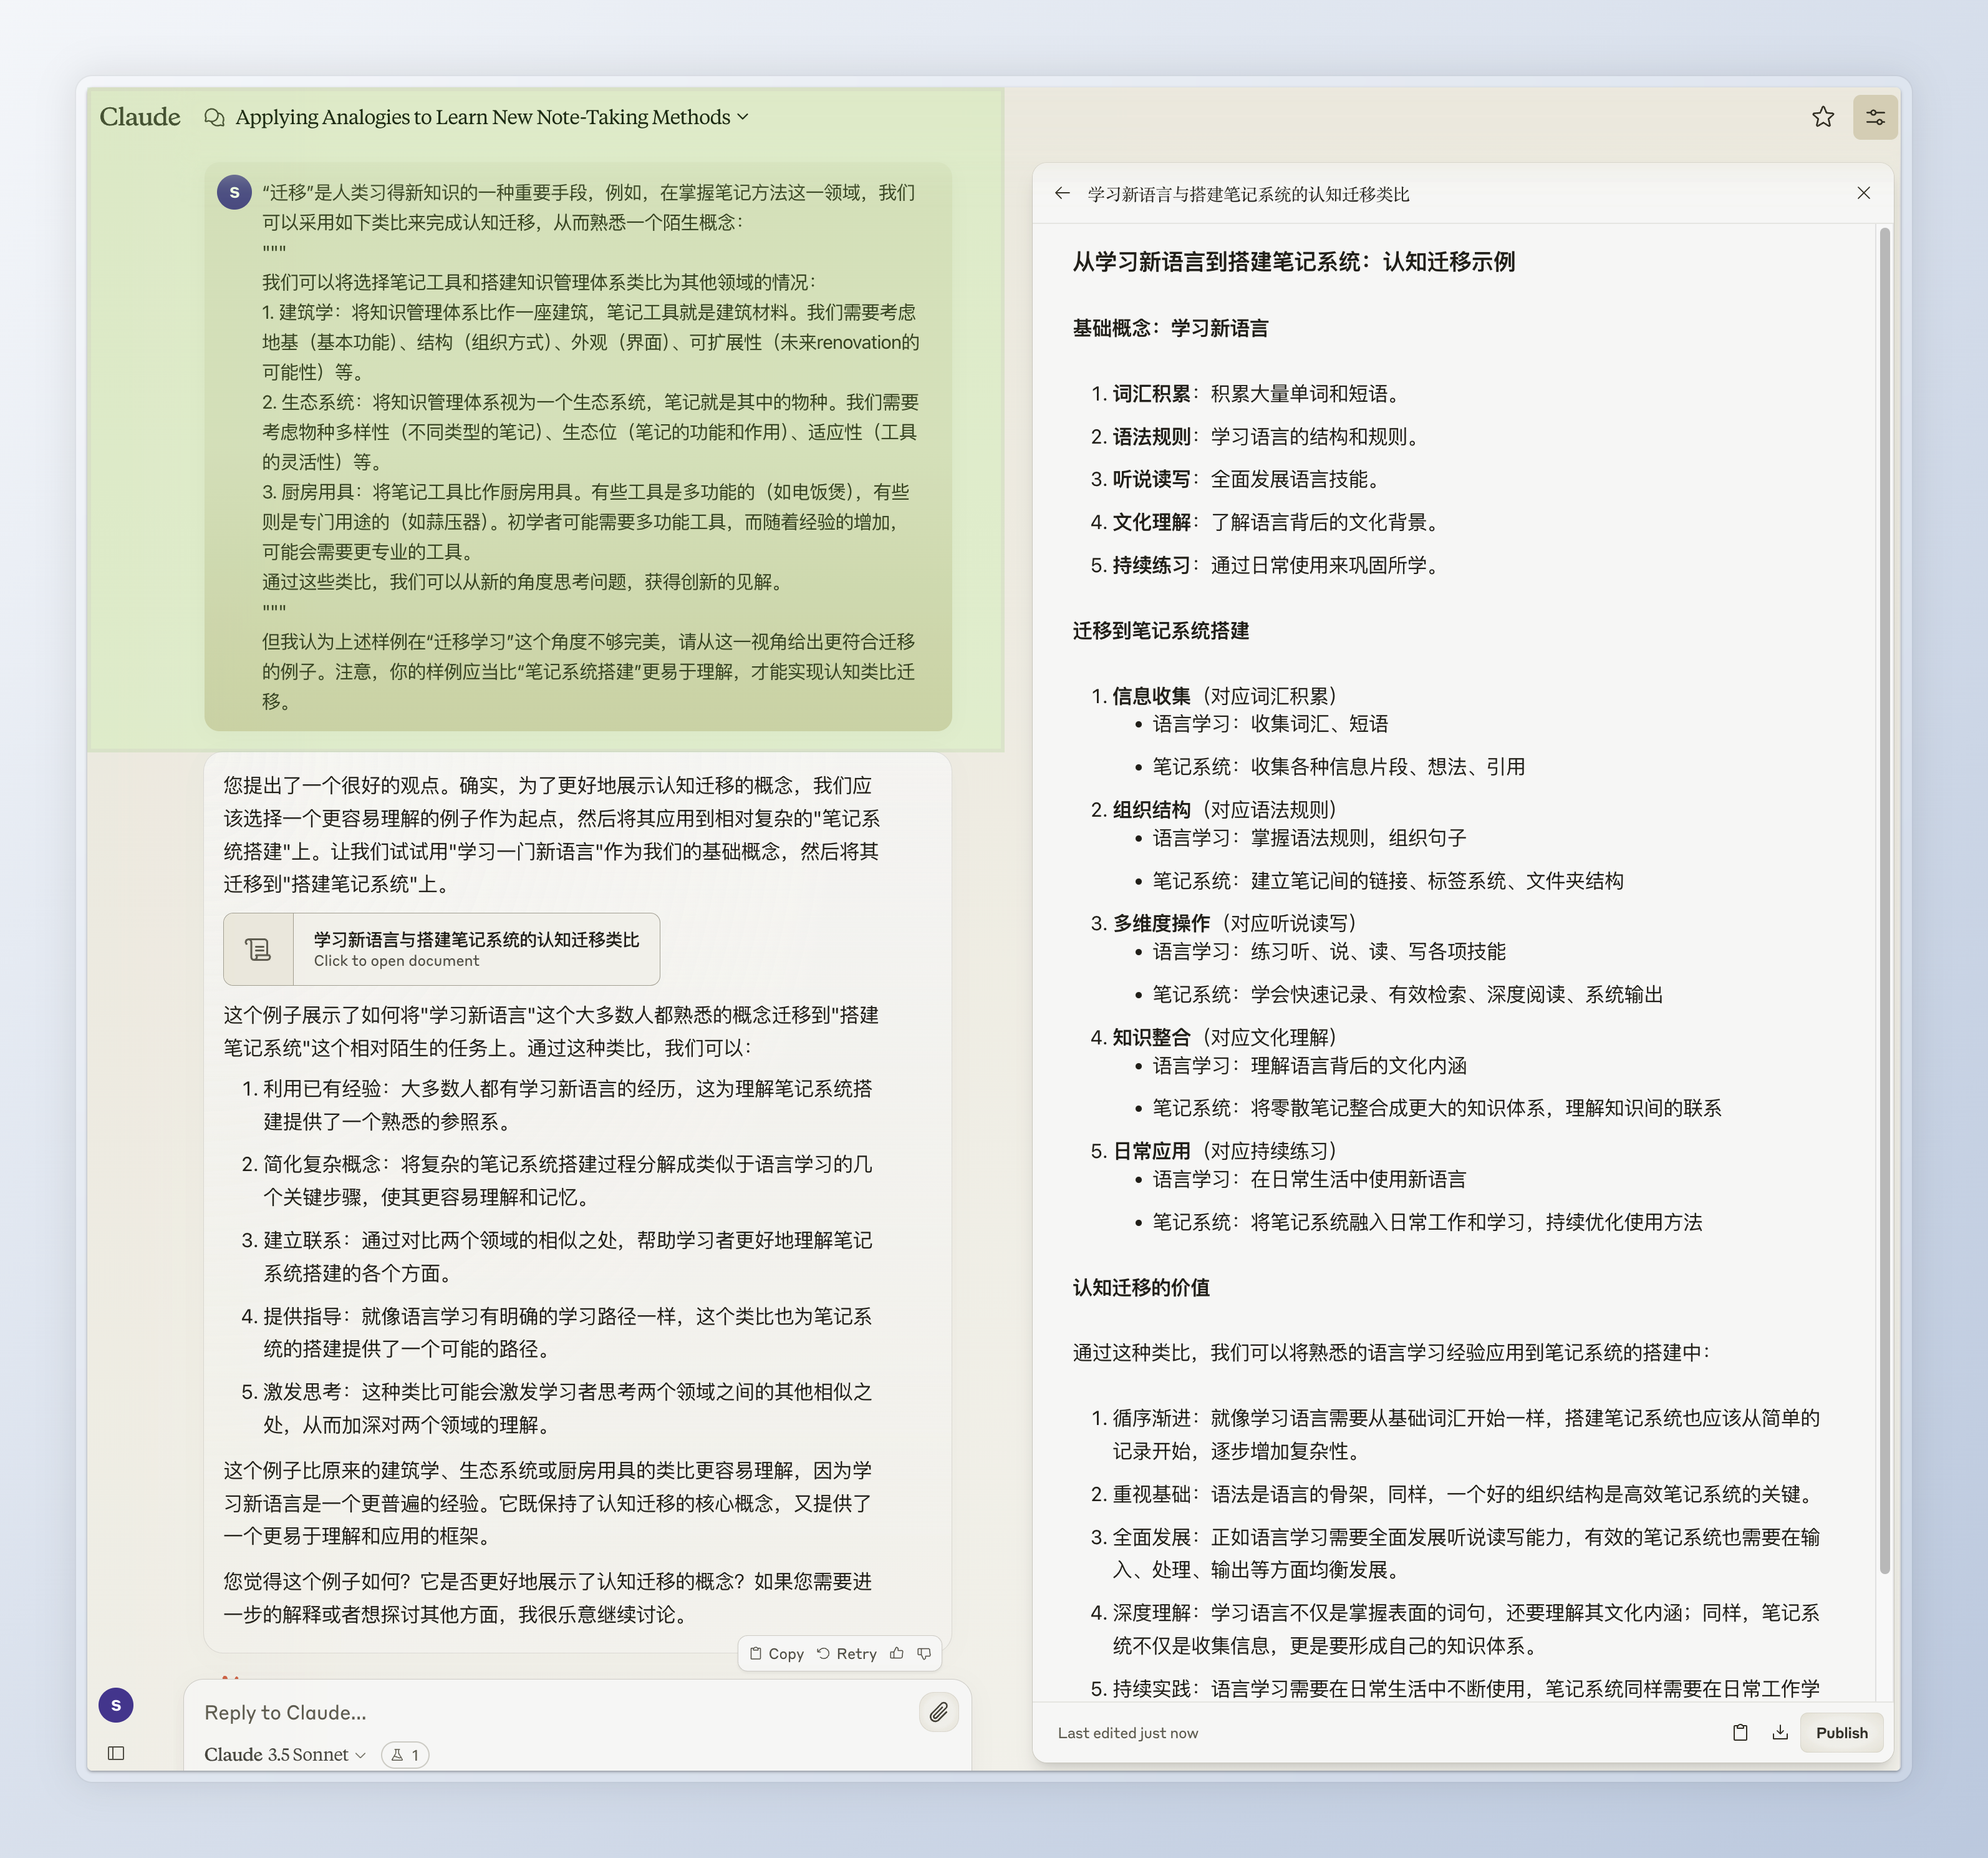Click heading 从学习新语言到搭建笔记系统：认知迁移示例

[1294, 262]
